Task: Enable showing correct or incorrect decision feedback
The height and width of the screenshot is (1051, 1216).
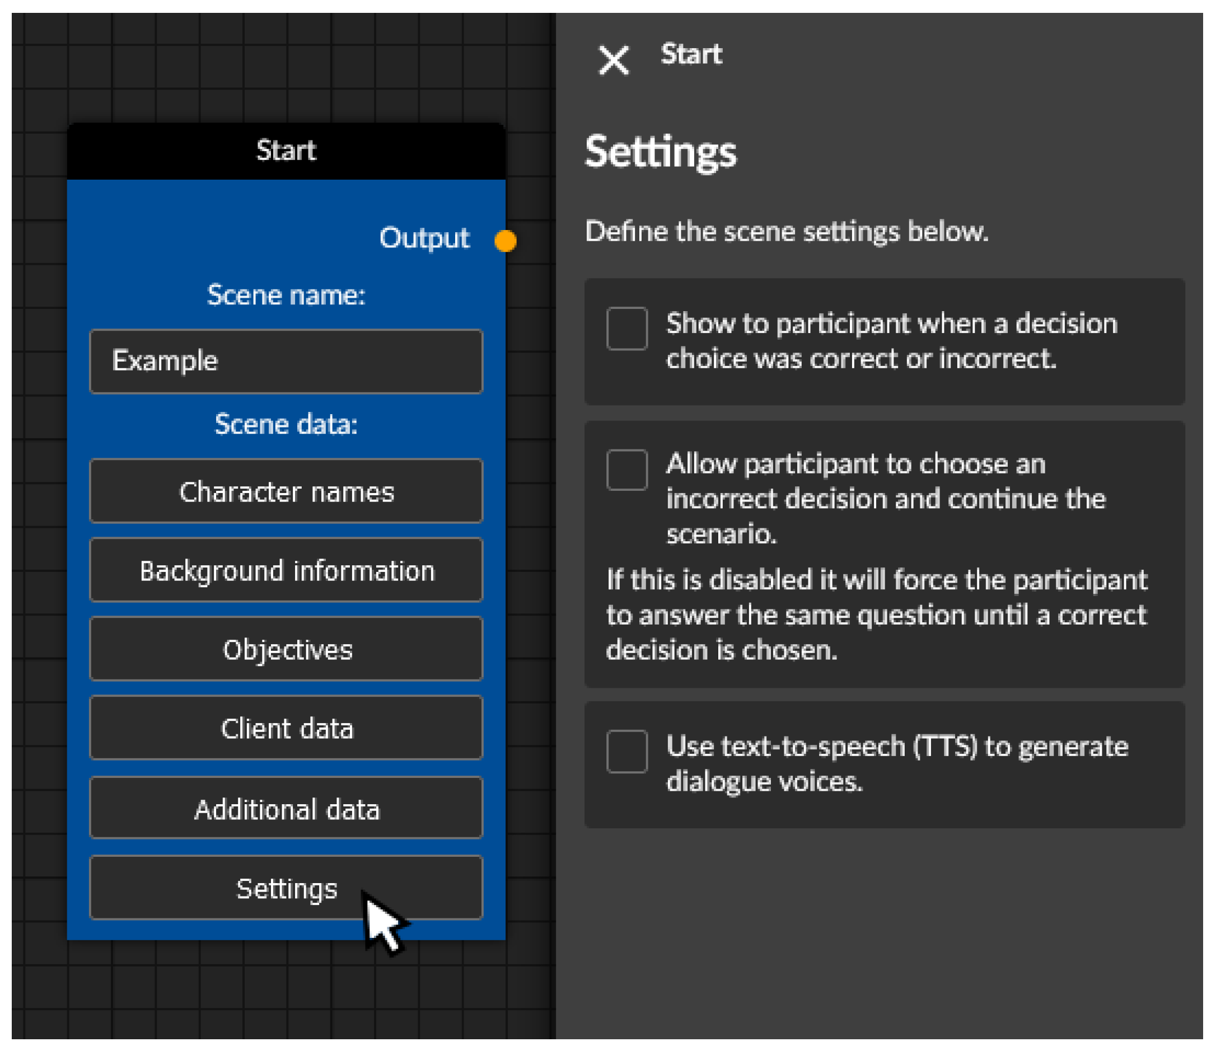Action: point(627,329)
